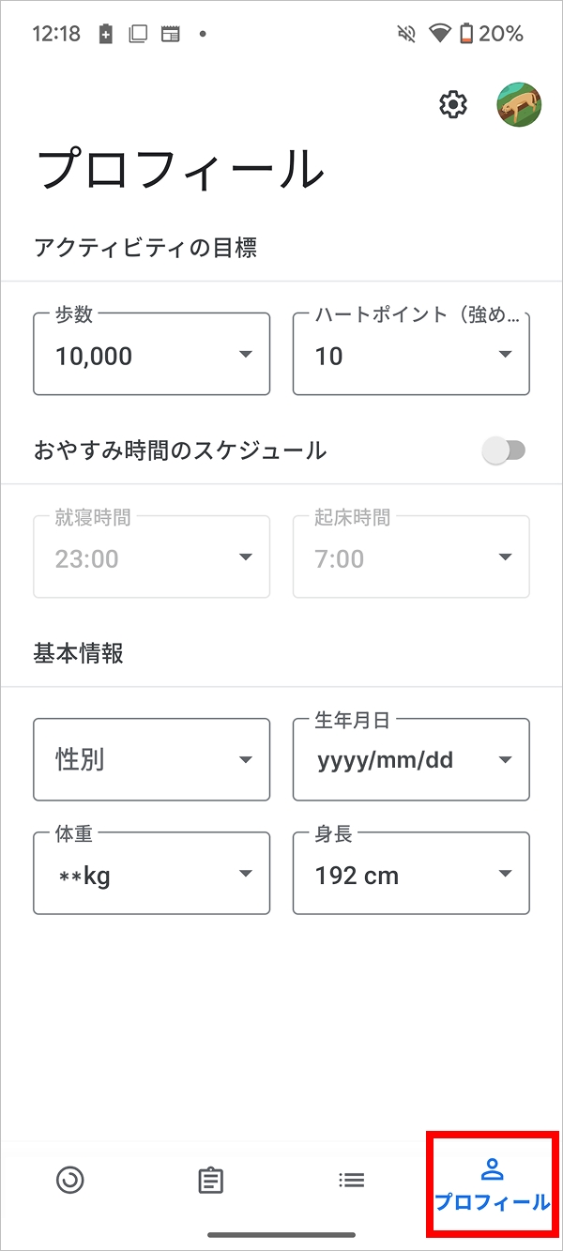Tap the battery icon in status bar
The height and width of the screenshot is (1251, 563).
tap(467, 34)
